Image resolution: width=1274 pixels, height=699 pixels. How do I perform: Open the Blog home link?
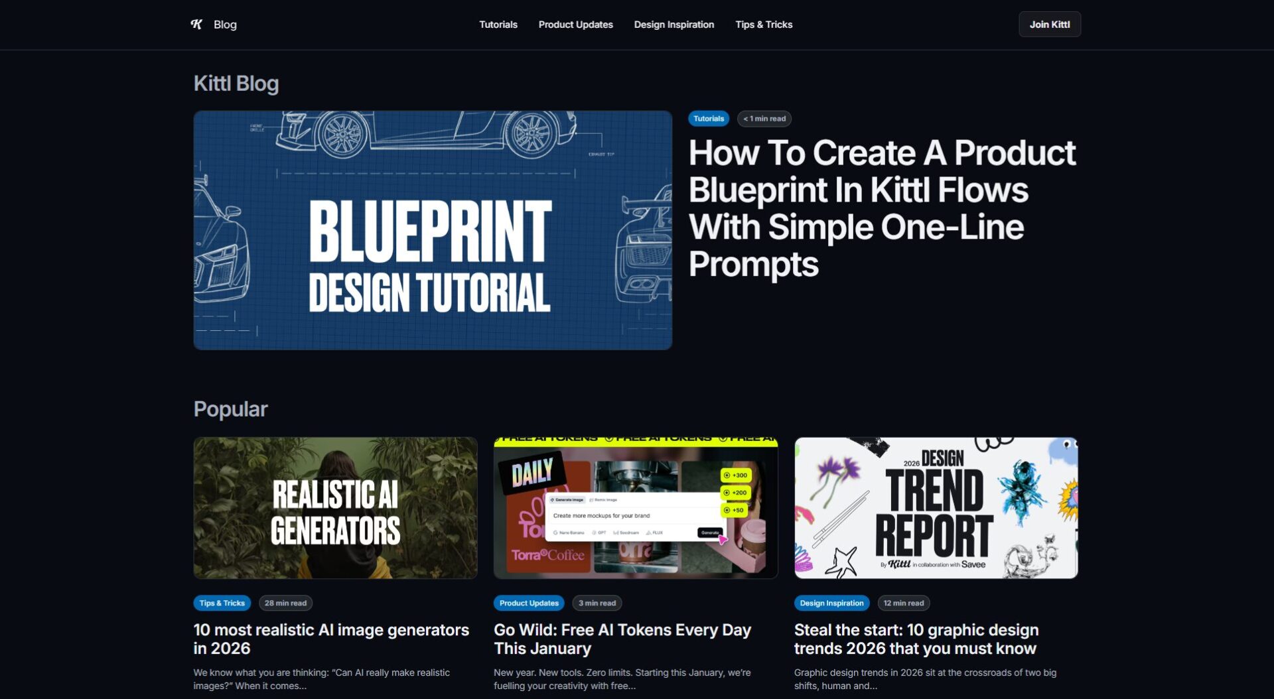click(x=225, y=25)
